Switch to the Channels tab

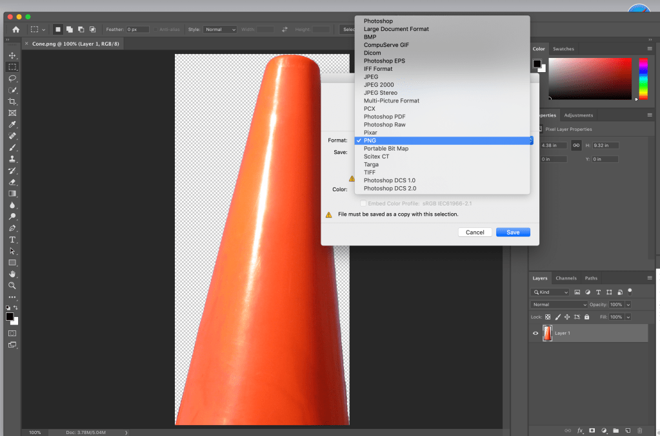pos(566,278)
